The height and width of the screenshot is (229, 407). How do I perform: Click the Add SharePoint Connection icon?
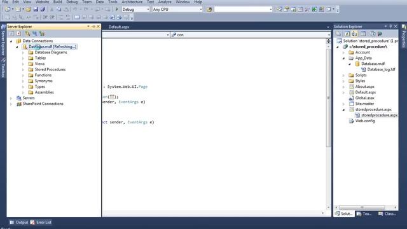pos(42,34)
